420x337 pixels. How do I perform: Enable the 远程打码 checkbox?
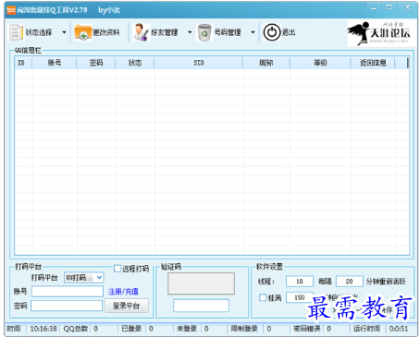(x=117, y=269)
